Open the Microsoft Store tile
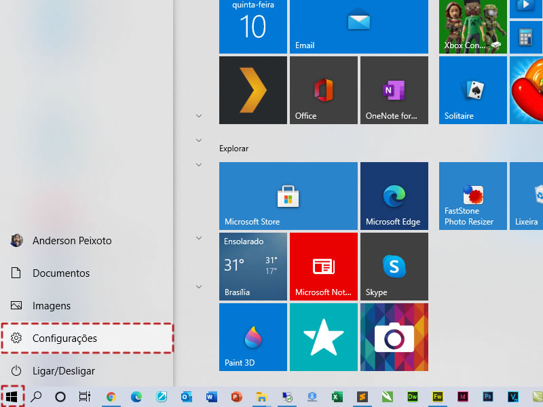 pos(288,196)
